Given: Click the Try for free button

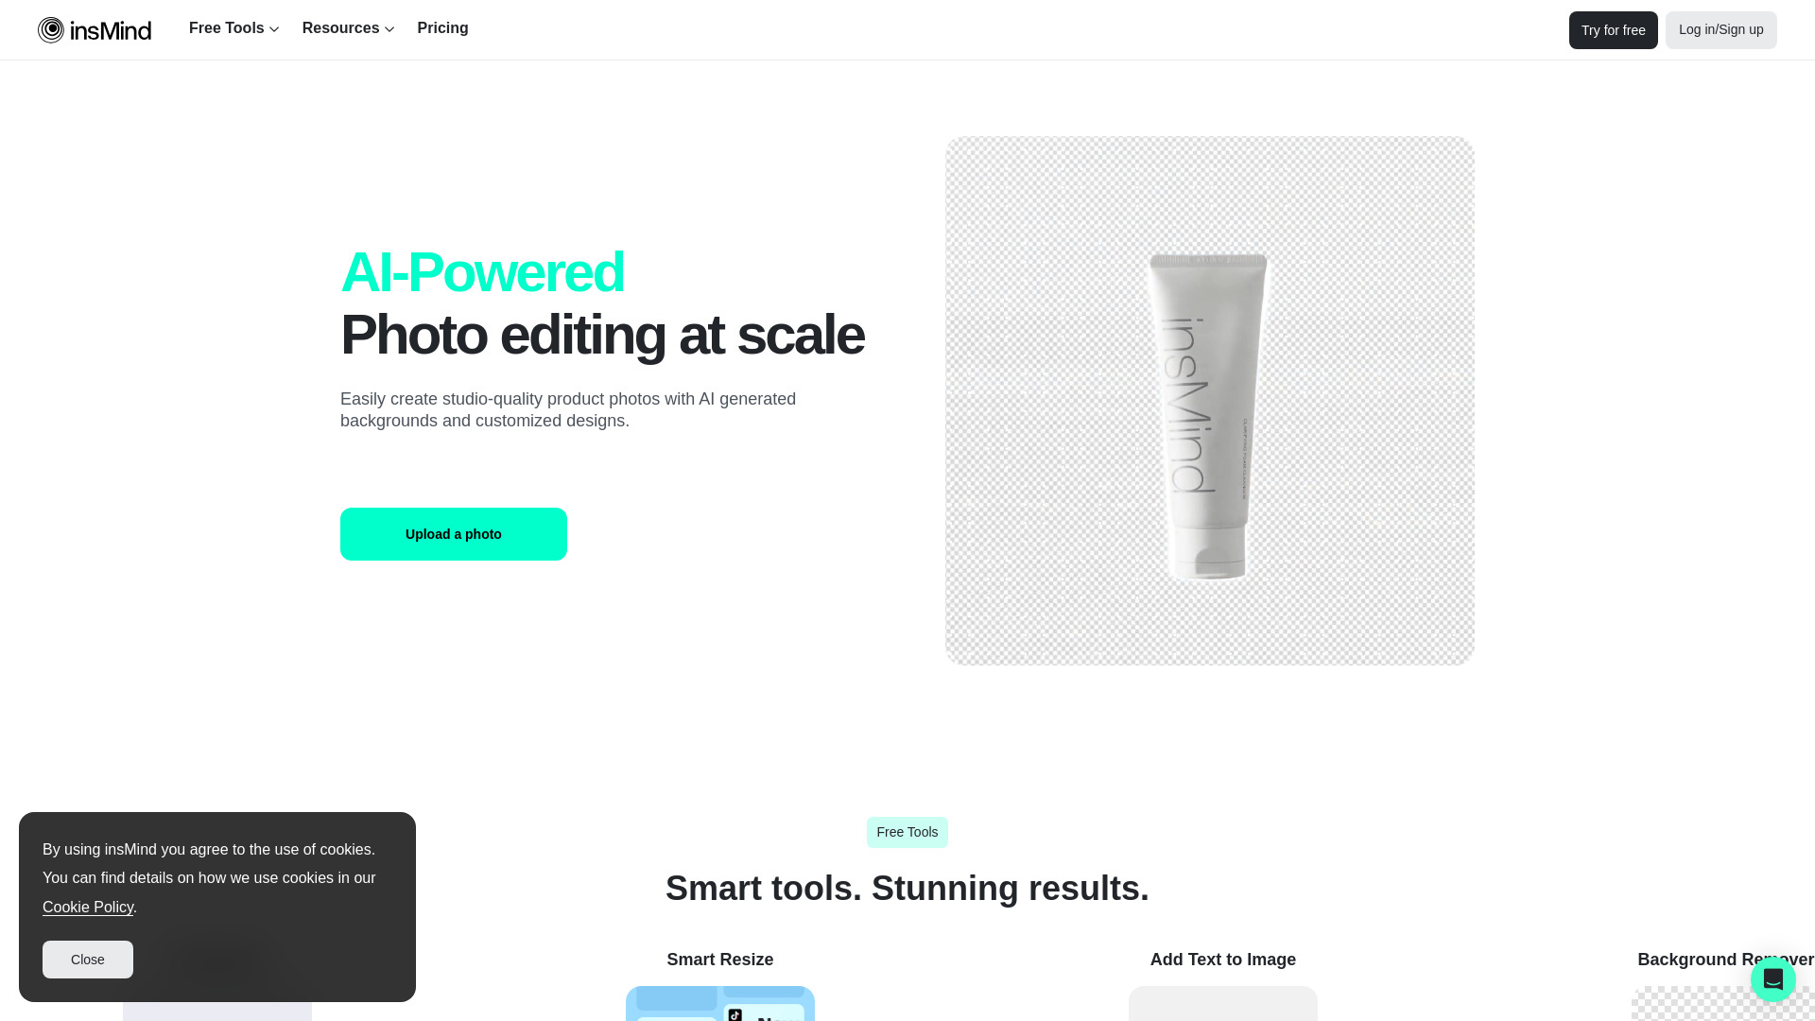Looking at the screenshot, I should pyautogui.click(x=1612, y=28).
